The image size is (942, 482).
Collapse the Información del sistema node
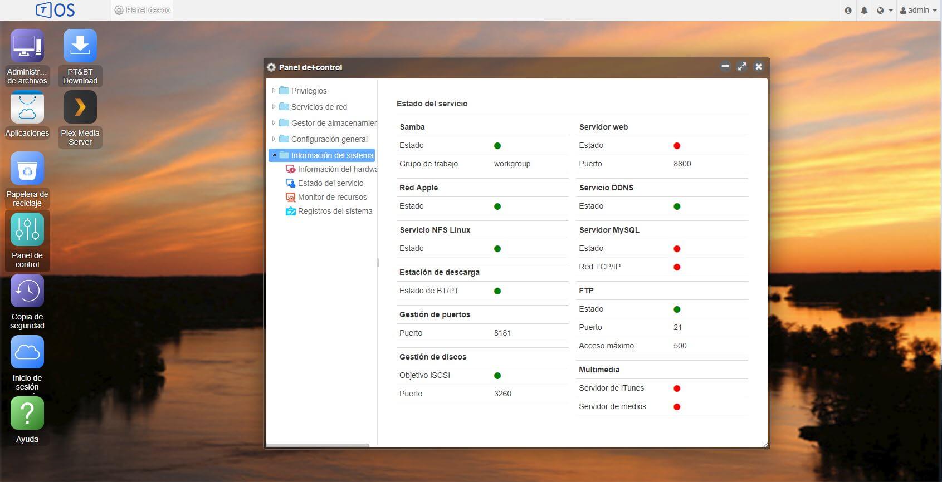[274, 155]
